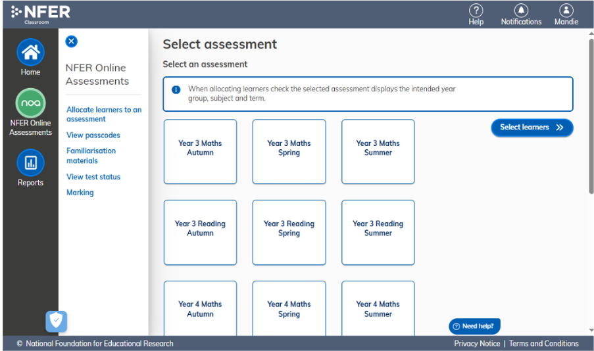Close the NFER Online Assessments panel
This screenshot has height=351, width=594.
point(71,41)
